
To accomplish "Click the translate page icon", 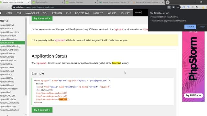I will 173,7.
